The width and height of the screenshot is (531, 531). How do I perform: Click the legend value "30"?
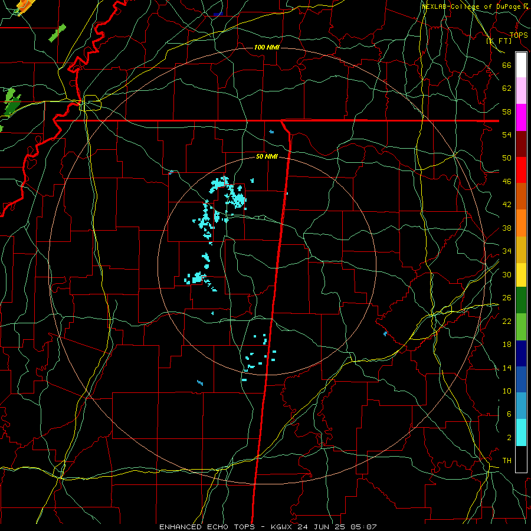coord(507,274)
